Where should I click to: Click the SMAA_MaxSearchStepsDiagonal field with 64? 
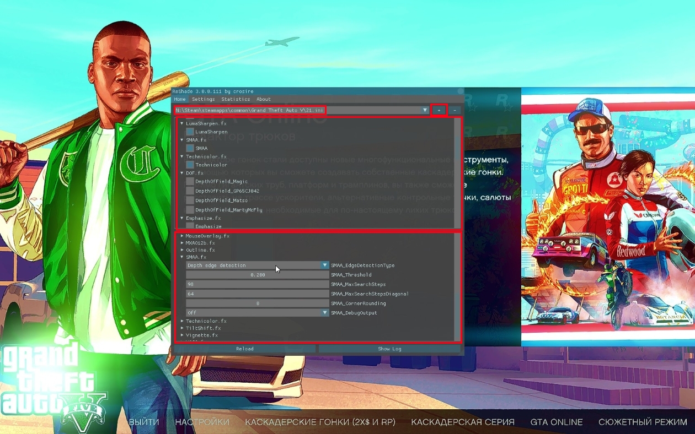coord(258,294)
